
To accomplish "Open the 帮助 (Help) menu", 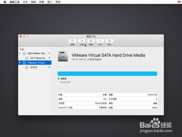I will pos(58,2).
